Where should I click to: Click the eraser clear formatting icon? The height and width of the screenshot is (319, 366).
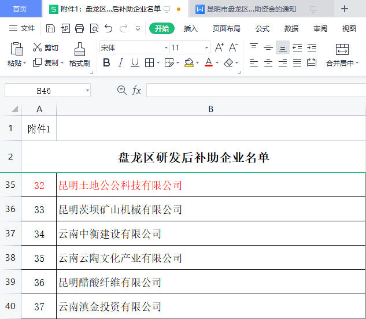click(228, 62)
